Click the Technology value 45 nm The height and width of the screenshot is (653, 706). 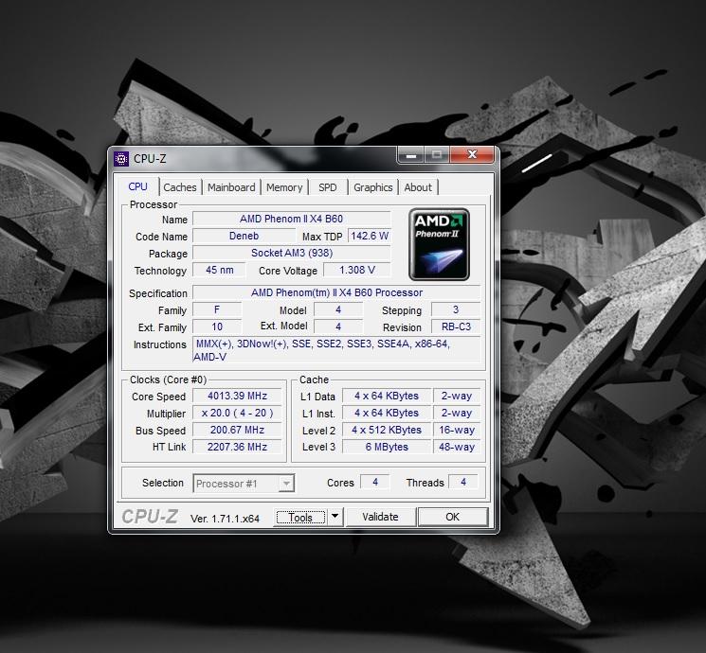click(219, 270)
